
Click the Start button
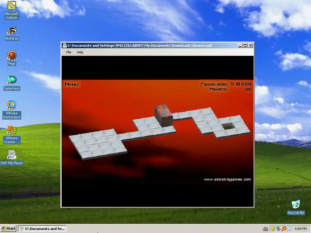click(x=8, y=228)
